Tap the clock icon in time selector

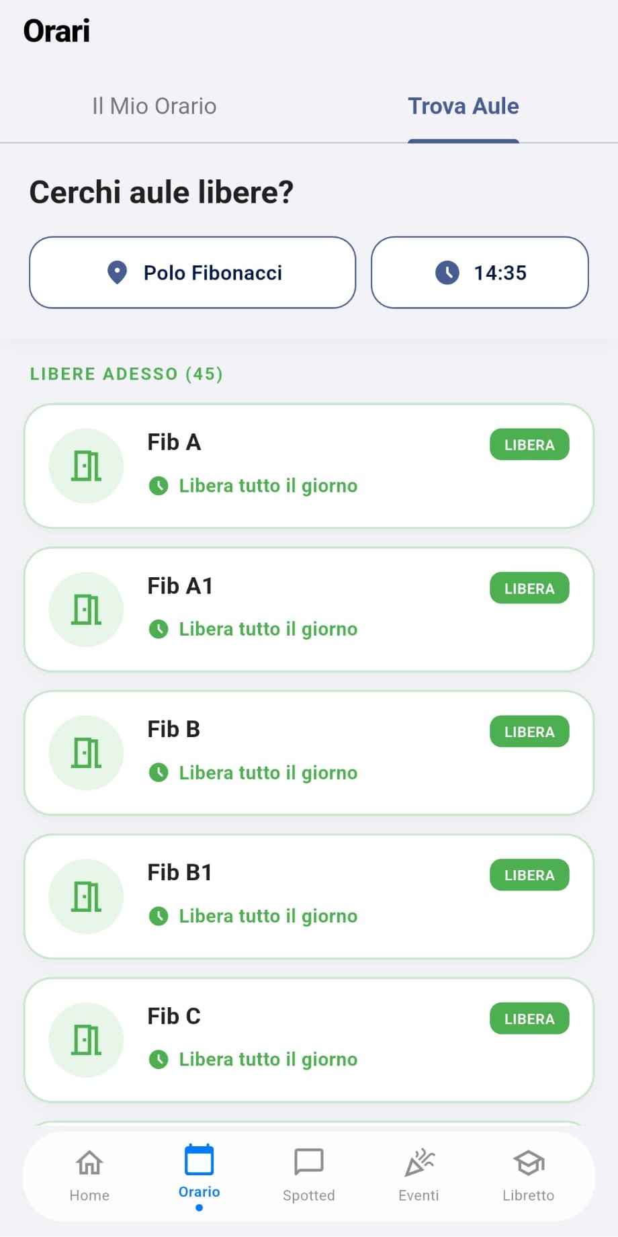point(447,273)
